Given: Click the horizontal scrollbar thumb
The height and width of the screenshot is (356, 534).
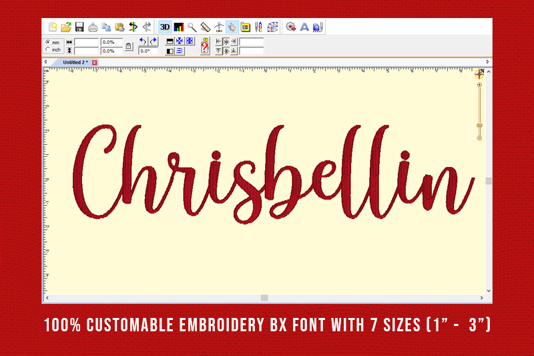Looking at the screenshot, I should (x=264, y=298).
